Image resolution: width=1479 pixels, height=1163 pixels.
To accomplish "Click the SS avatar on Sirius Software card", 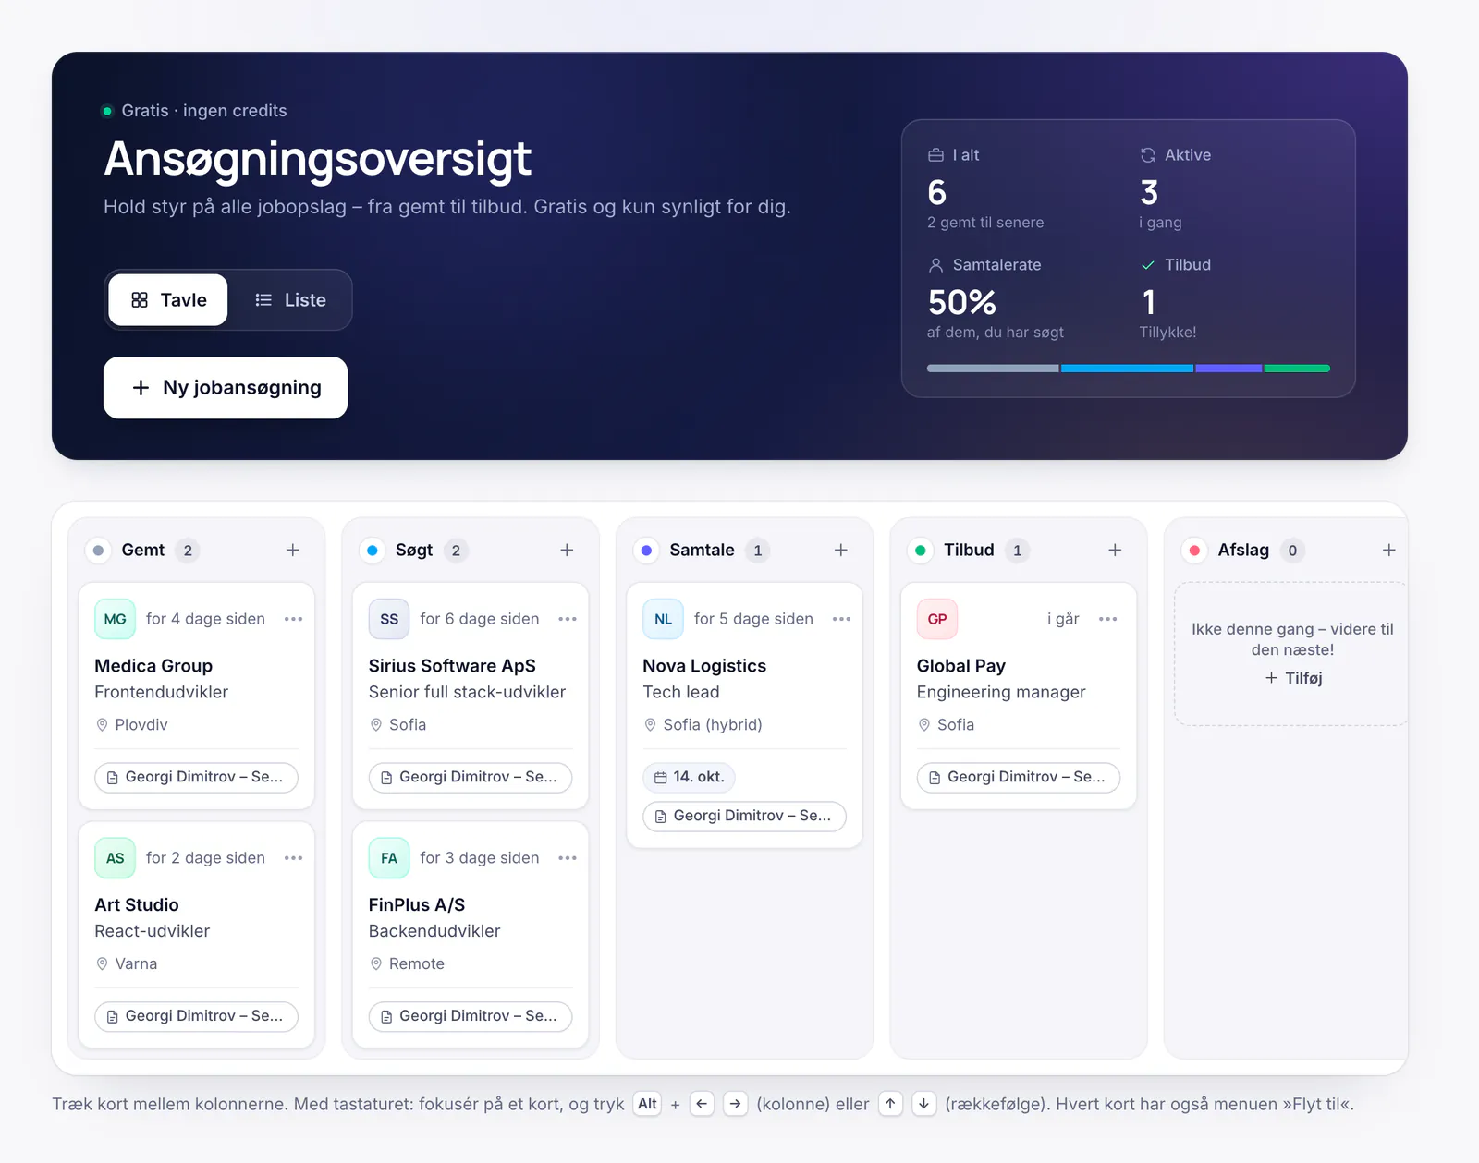I will [x=389, y=619].
